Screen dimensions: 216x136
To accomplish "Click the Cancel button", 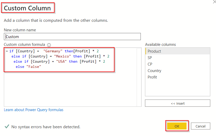I will pyautogui.click(x=200, y=126).
